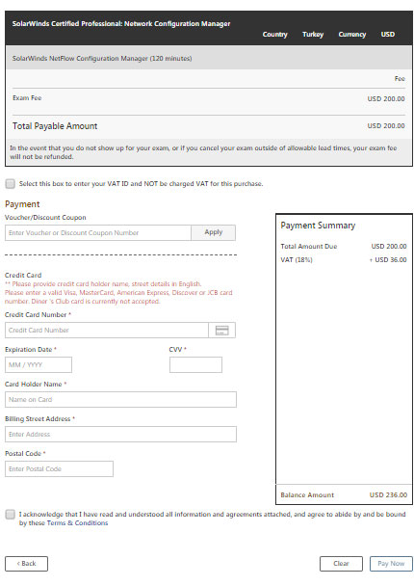This screenshot has width=414, height=586.
Task: Focus the Enter Postal Code field
Action: [x=59, y=469]
